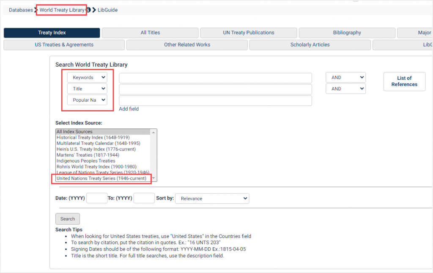This screenshot has width=433, height=273.
Task: Open the Databases breadcrumb link
Action: (21, 10)
